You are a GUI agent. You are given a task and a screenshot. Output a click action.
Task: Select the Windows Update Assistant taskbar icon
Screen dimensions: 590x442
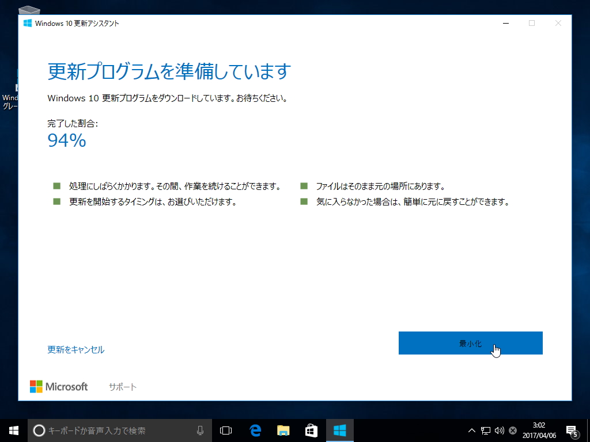(x=340, y=430)
